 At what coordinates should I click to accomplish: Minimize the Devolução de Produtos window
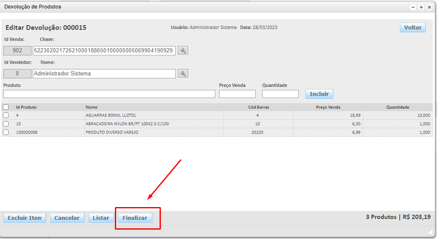click(x=413, y=7)
